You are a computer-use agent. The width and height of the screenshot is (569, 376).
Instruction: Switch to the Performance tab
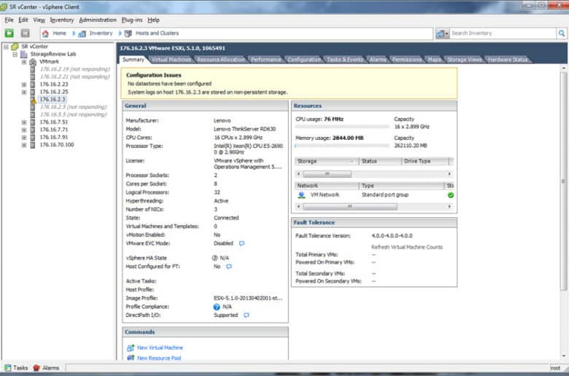[266, 60]
